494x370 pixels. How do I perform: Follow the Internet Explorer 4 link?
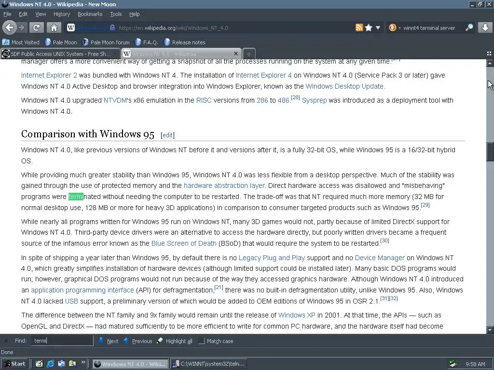click(263, 75)
